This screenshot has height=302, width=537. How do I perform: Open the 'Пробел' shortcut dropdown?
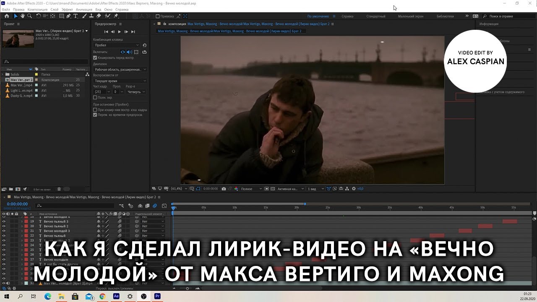coord(117,45)
